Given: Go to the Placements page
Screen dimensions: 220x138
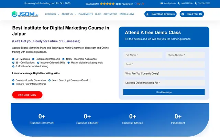Looking at the screenshot, I should 86,14.
